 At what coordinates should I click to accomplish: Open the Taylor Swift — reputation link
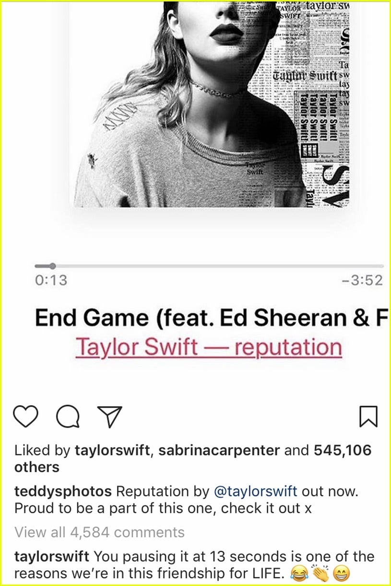209,347
